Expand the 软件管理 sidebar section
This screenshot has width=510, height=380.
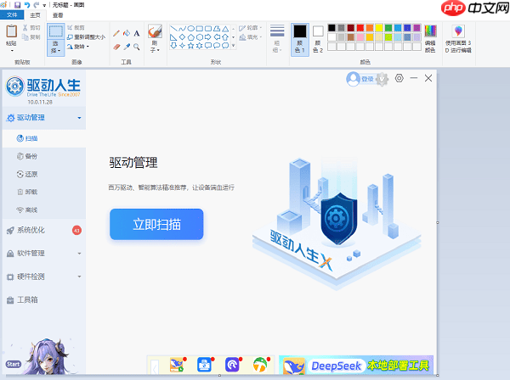79,254
